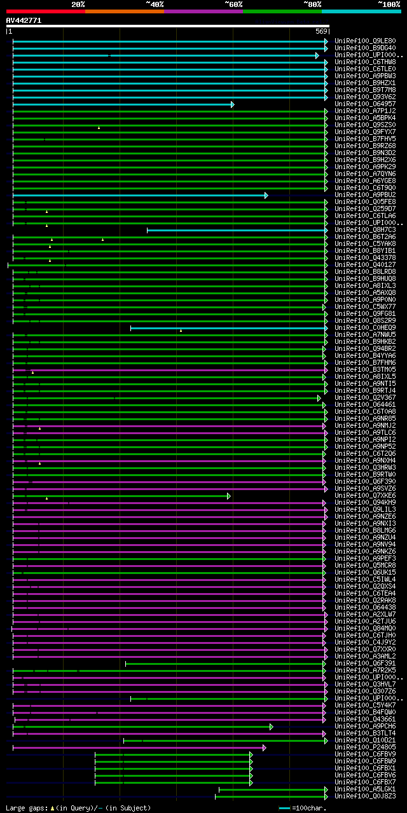Click the label UniRef100_A9PK29

[x=365, y=167]
